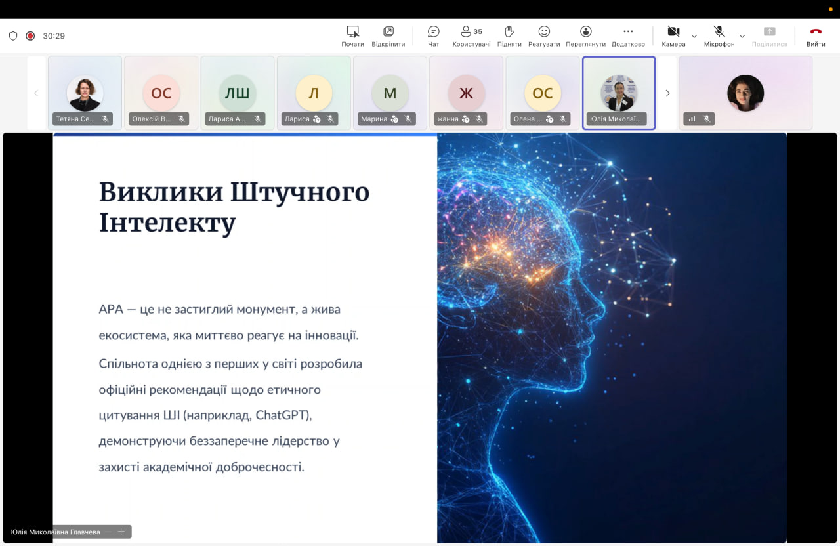This screenshot has width=840, height=546.
Task: Click the Переглянути view icon
Action: point(585,35)
